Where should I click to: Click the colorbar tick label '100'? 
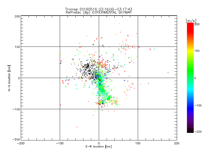click(x=197, y=51)
